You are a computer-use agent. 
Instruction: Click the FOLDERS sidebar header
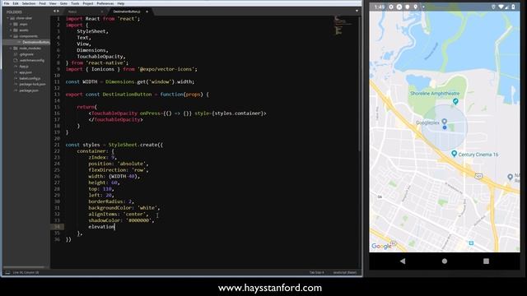pos(14,12)
